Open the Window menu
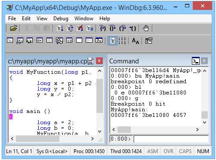The width and height of the screenshot is (216, 160). (x=84, y=19)
